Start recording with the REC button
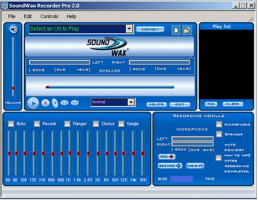 167,157
